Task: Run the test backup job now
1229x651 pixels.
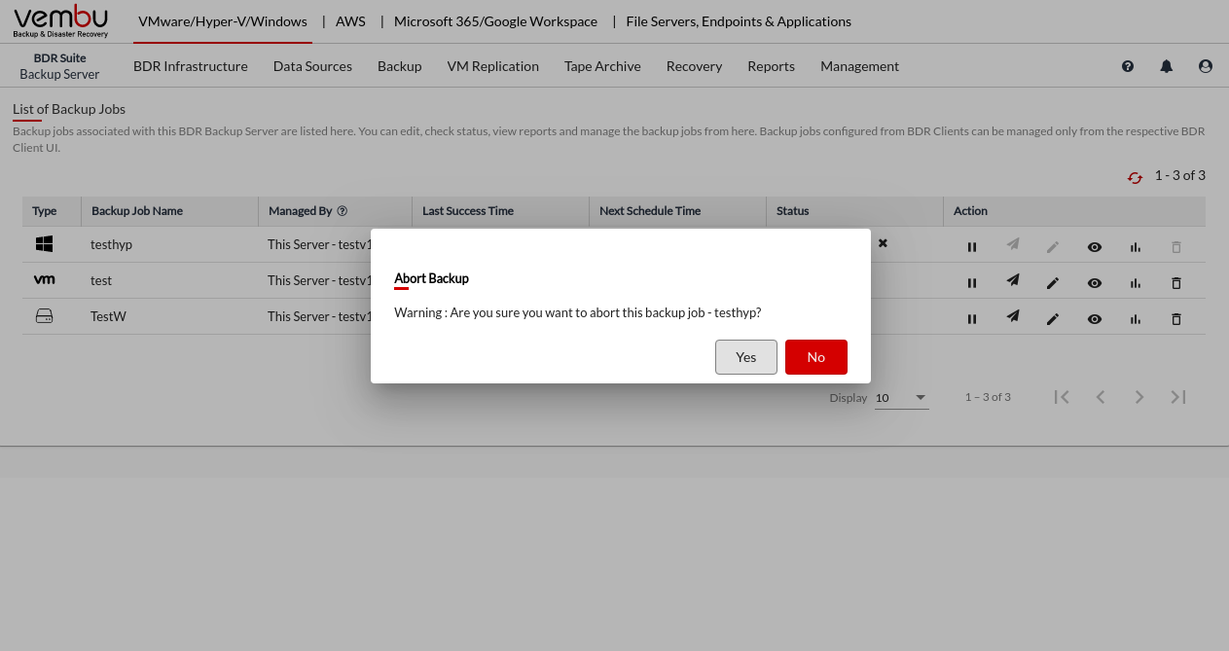Action: coord(1013,281)
